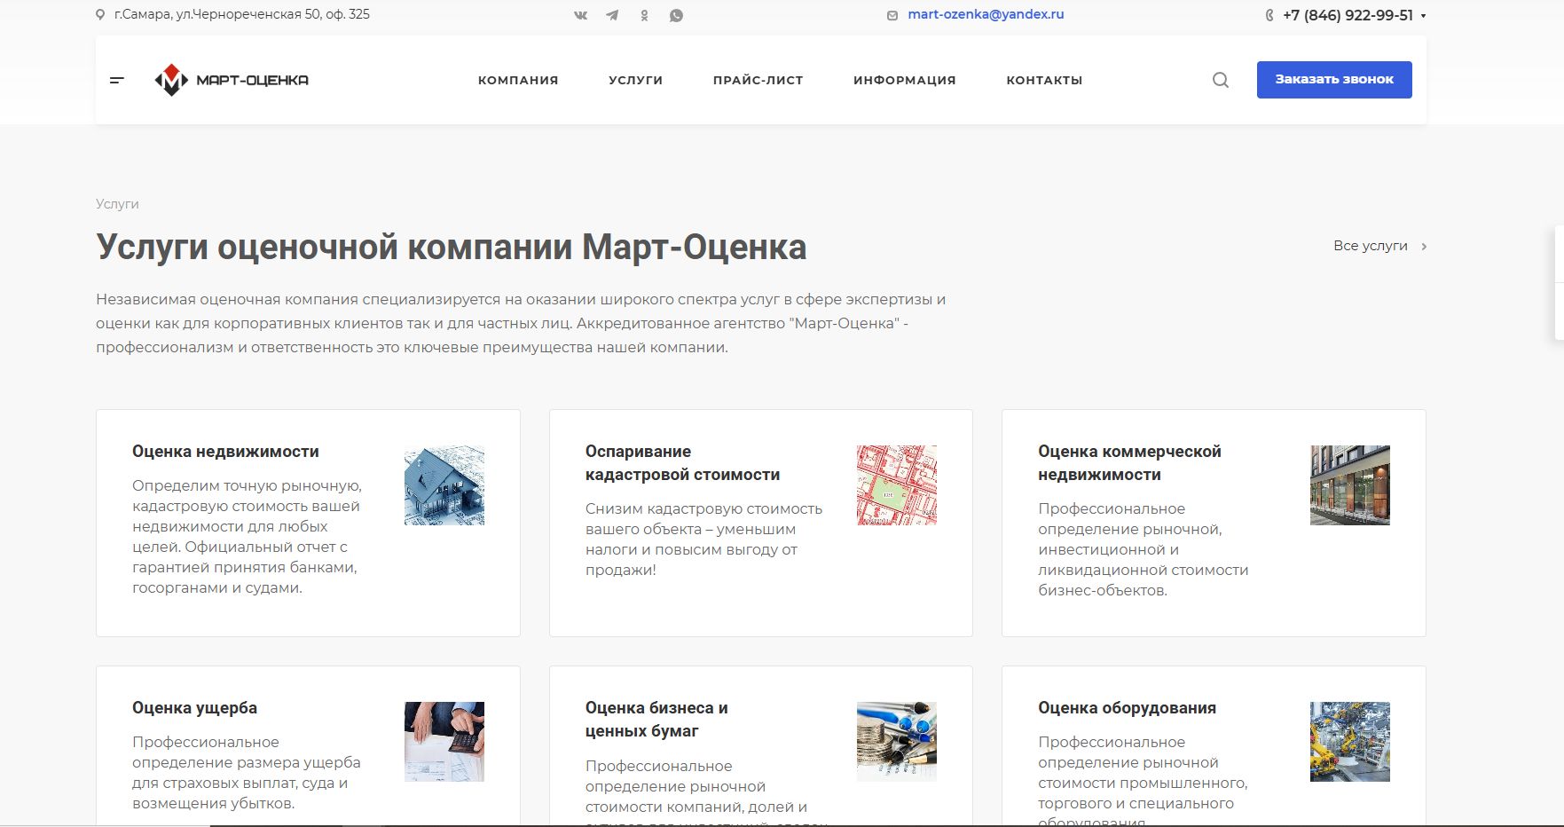Image resolution: width=1564 pixels, height=827 pixels.
Task: Open the Контакты menu item
Action: tap(1044, 80)
